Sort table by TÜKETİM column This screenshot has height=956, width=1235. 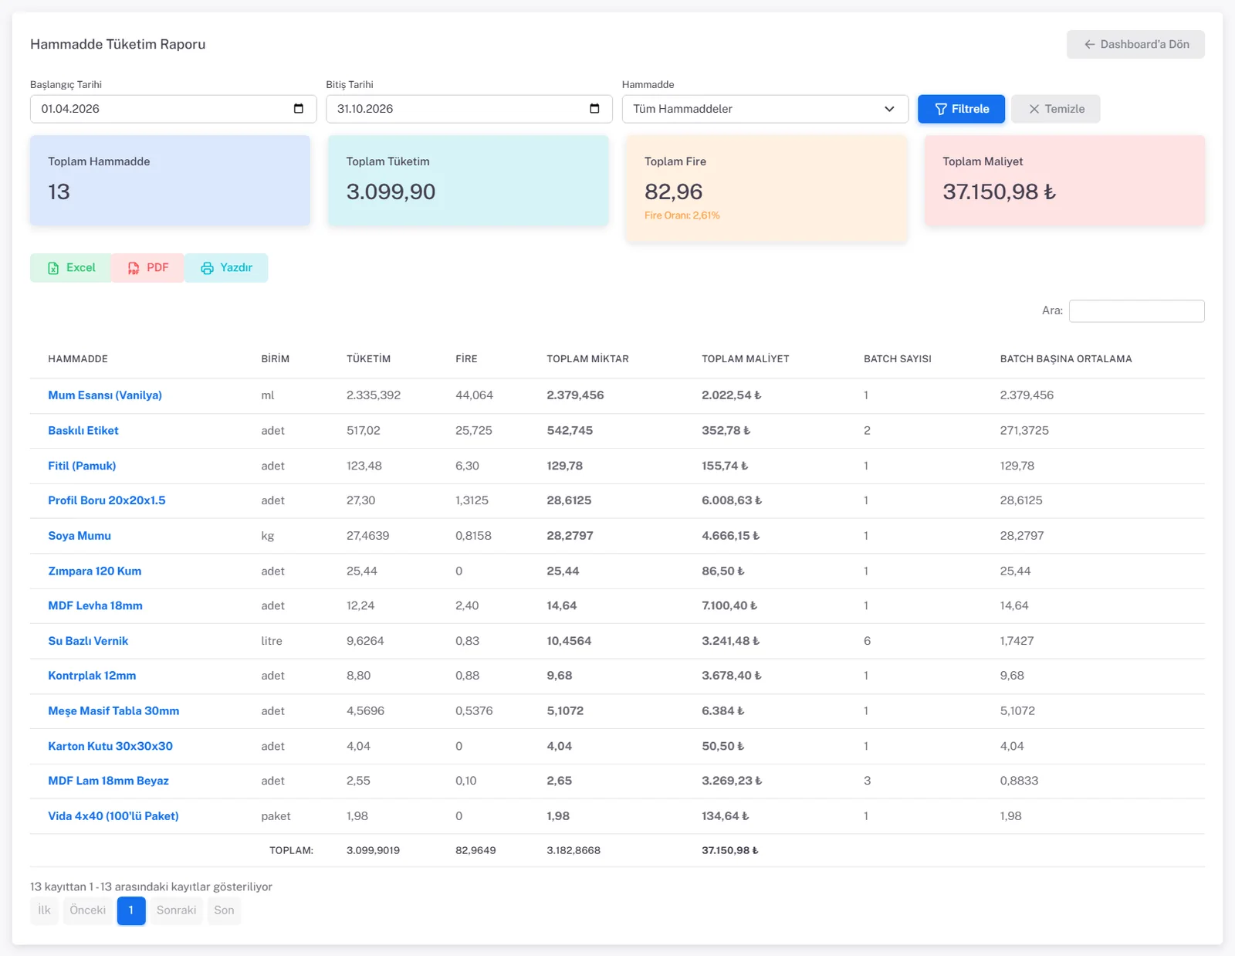(x=368, y=359)
